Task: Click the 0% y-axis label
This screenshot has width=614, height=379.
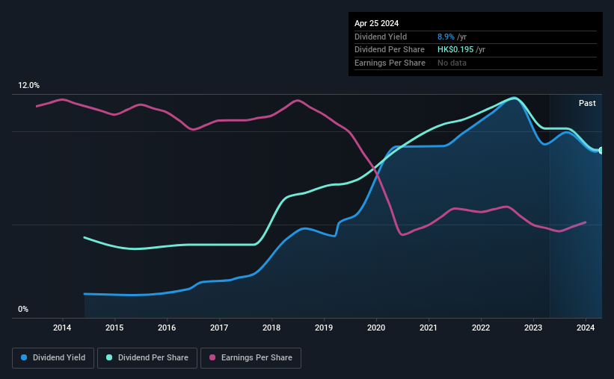Action: 23,309
